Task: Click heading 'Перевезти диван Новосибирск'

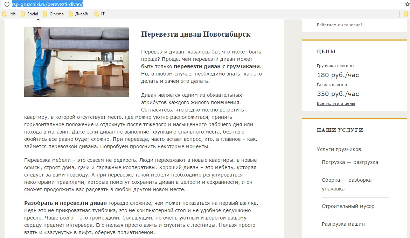Action: [196, 34]
